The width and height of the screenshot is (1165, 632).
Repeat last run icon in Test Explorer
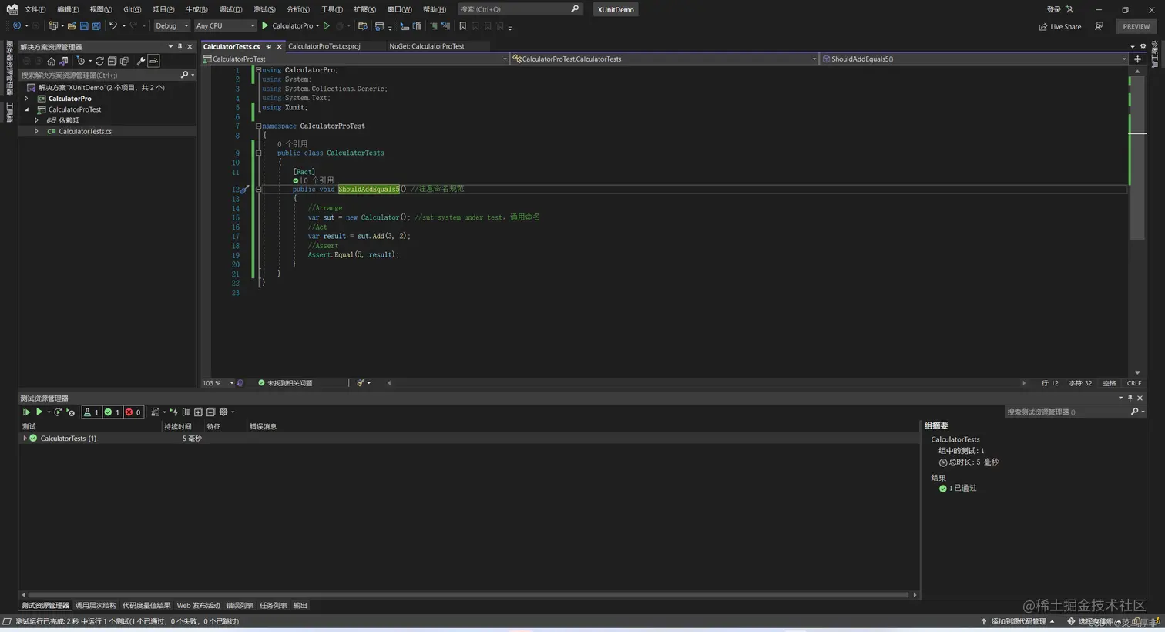point(58,412)
